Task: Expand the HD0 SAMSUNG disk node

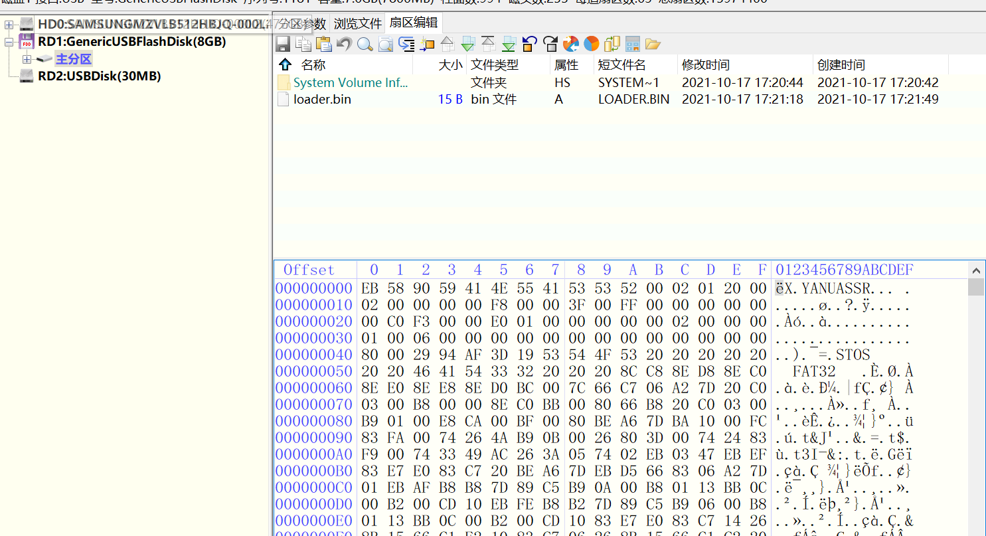Action: coord(9,25)
